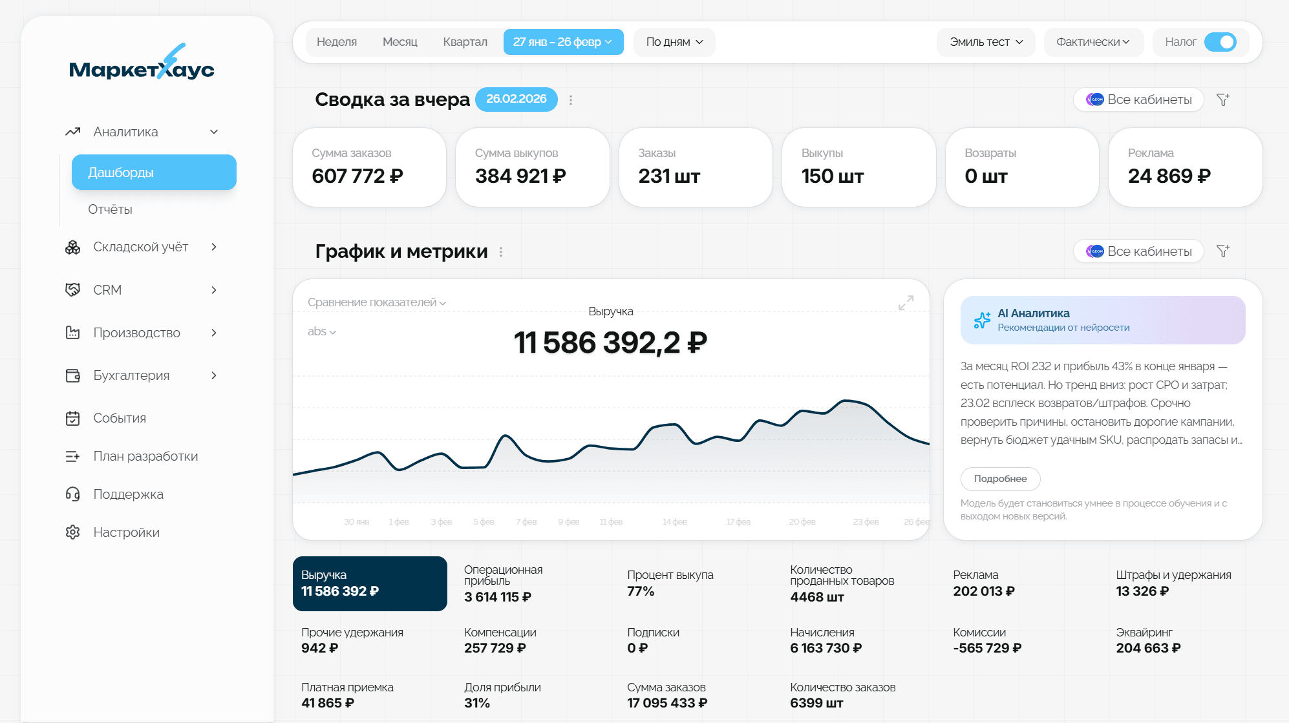
Task: Toggle the Налог switch
Action: [1220, 42]
